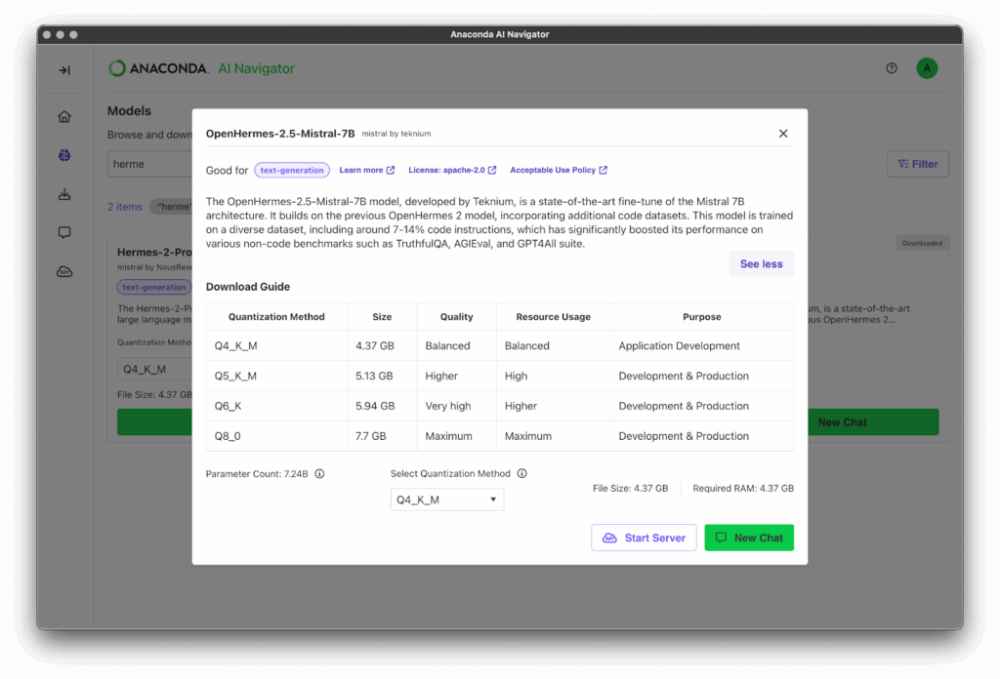The image size is (1000, 679).
Task: Click the Download Guide heading
Action: 247,287
